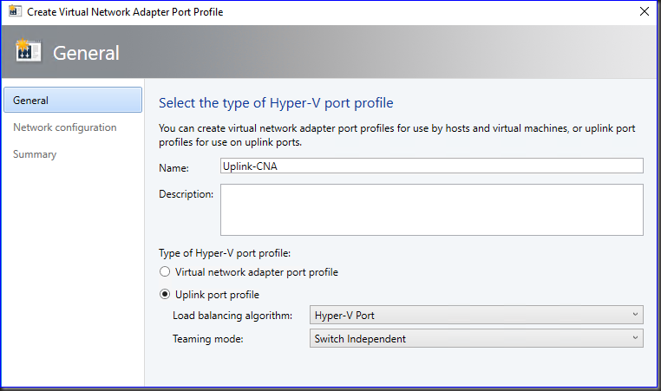Click the chevron arrow on Switch Independent dropdown
The height and width of the screenshot is (391, 661).
(x=635, y=338)
